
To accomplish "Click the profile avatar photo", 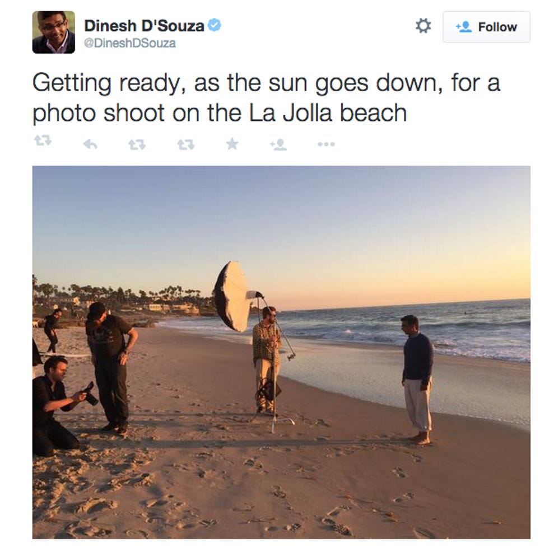I will (54, 32).
